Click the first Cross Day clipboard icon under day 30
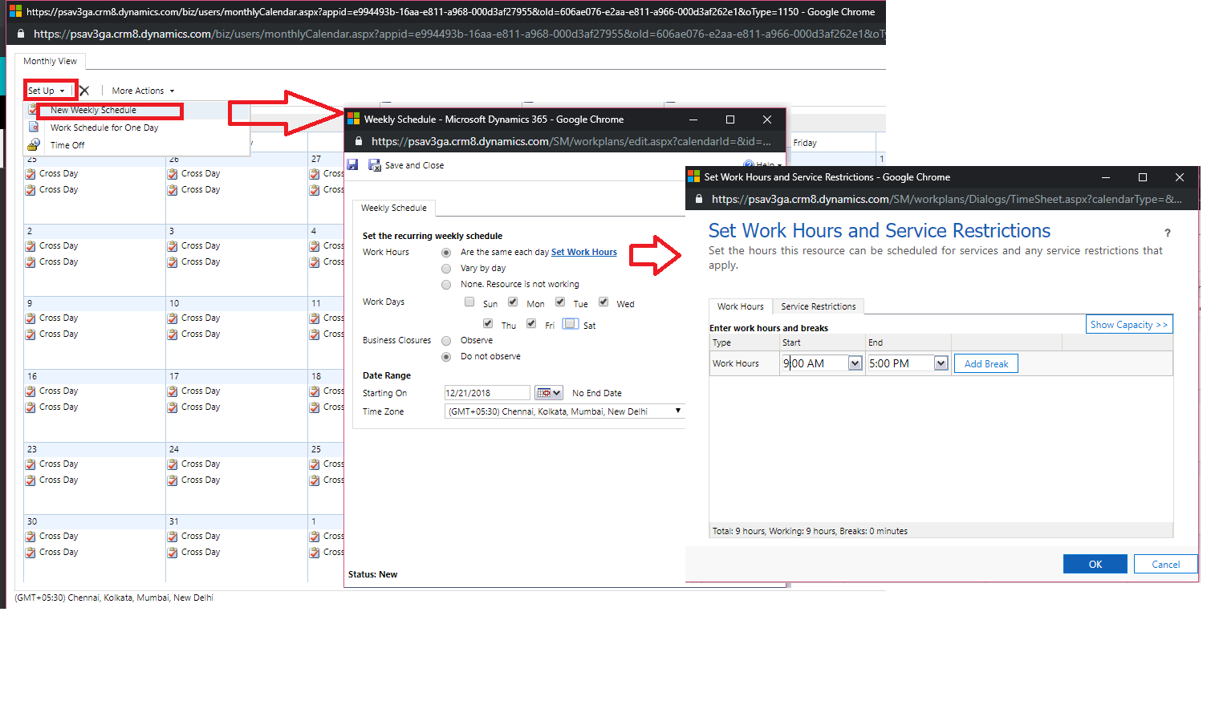 (x=30, y=537)
